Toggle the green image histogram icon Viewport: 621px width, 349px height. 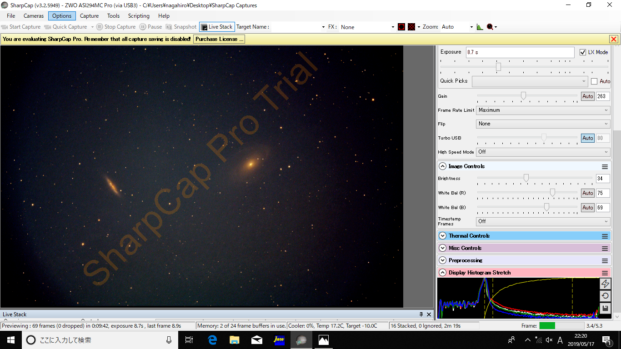480,27
